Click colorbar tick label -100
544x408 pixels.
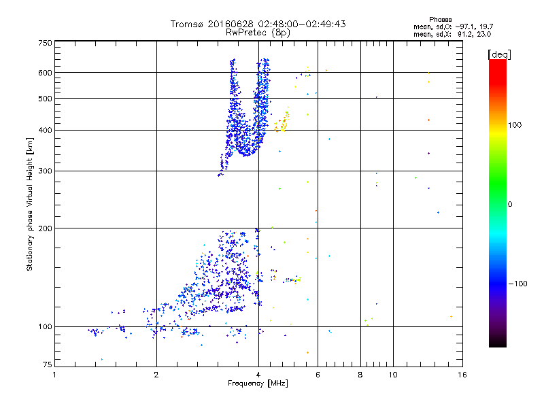pos(517,284)
